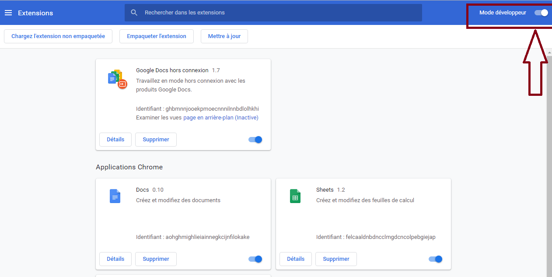Click the Docs 0.10 title

[x=150, y=190]
